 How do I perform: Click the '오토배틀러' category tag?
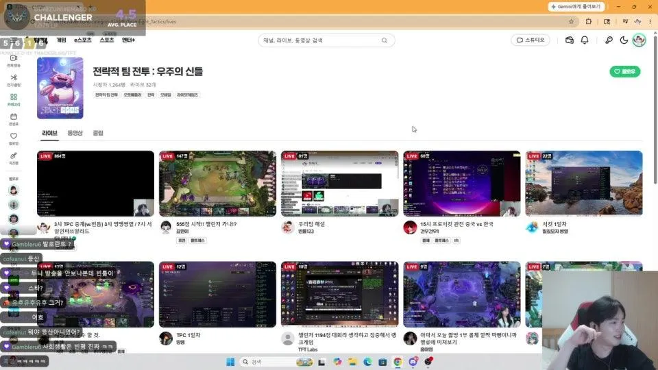pos(132,95)
